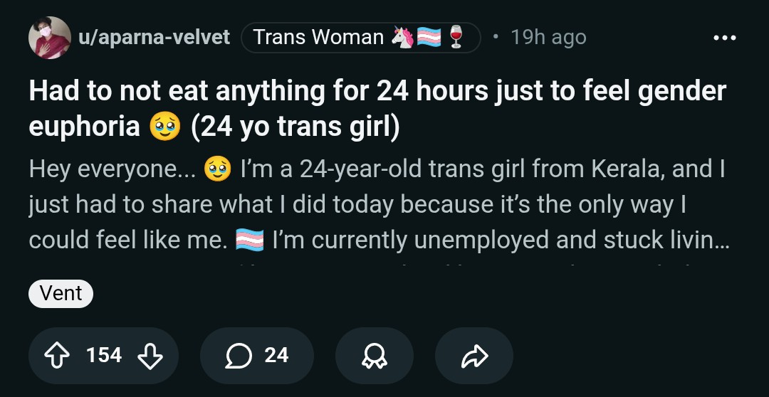Screen dimensions: 769x397
Task: Tap the "19h ago" timestamp
Action: 548,38
